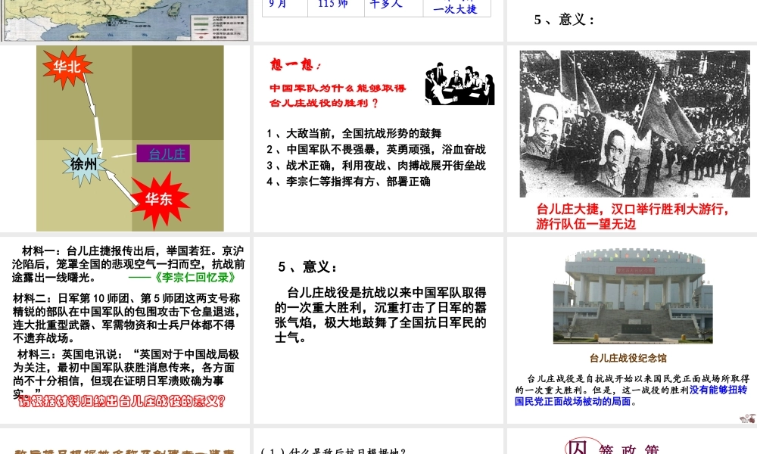
Task: Click the red 华北 starburst shape
Action: [67, 67]
